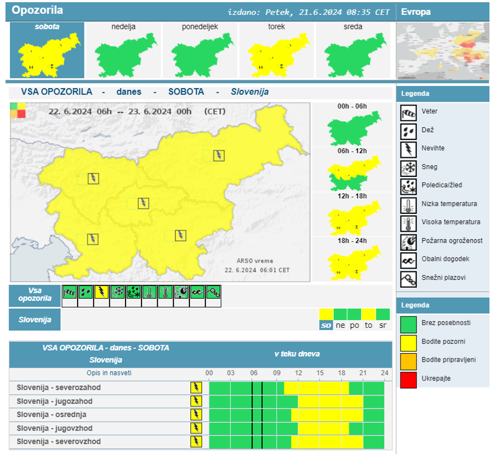The width and height of the screenshot is (496, 454).
Task: Click thunderstorm icon for Slovenija - severozahod row
Action: tap(196, 387)
